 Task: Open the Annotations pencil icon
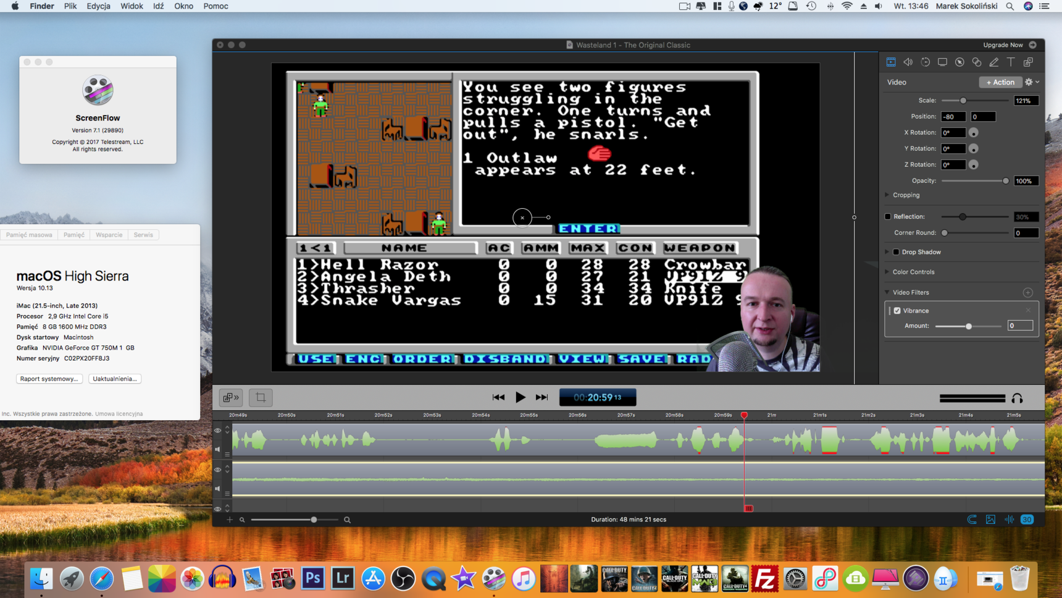[994, 62]
